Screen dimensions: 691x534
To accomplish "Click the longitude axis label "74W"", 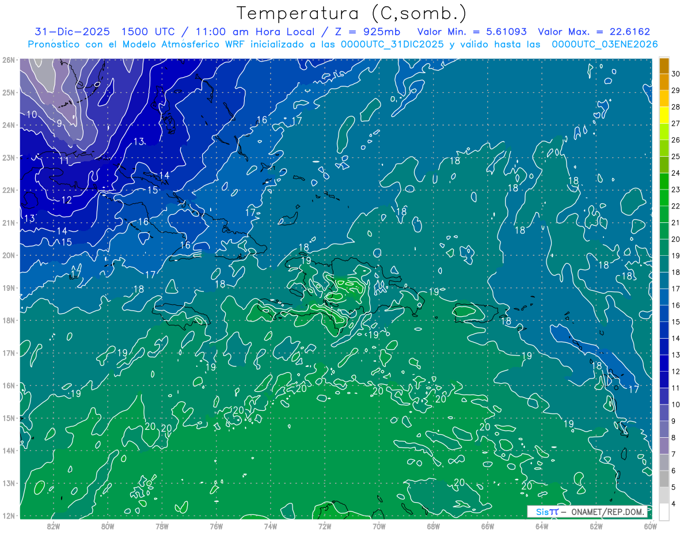I will point(271,526).
